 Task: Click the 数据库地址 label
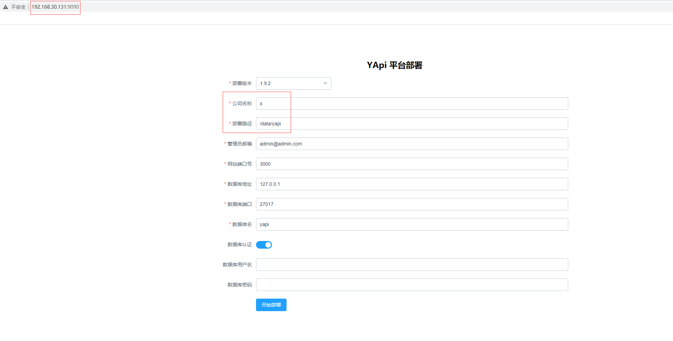pyautogui.click(x=240, y=184)
